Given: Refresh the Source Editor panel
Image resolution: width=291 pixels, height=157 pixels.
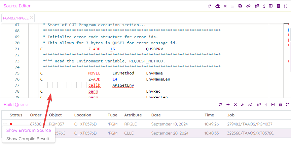Looking at the screenshot, I should [x=209, y=6].
